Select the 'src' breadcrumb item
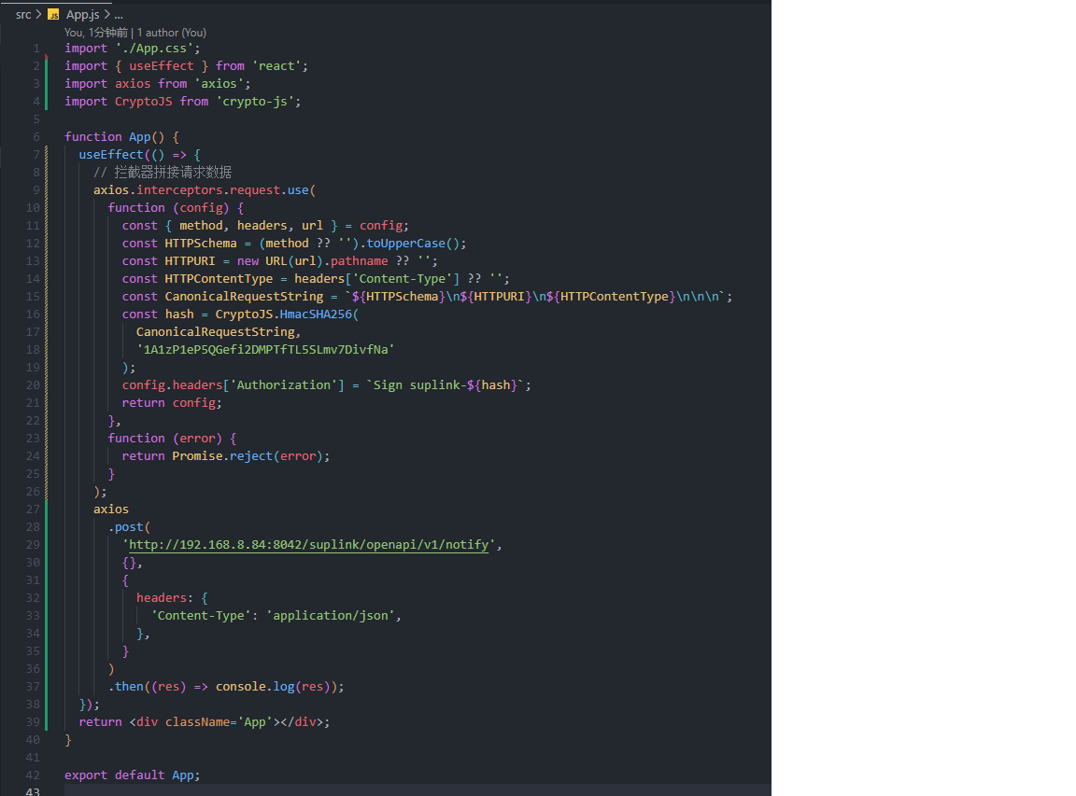1076x796 pixels. [22, 14]
